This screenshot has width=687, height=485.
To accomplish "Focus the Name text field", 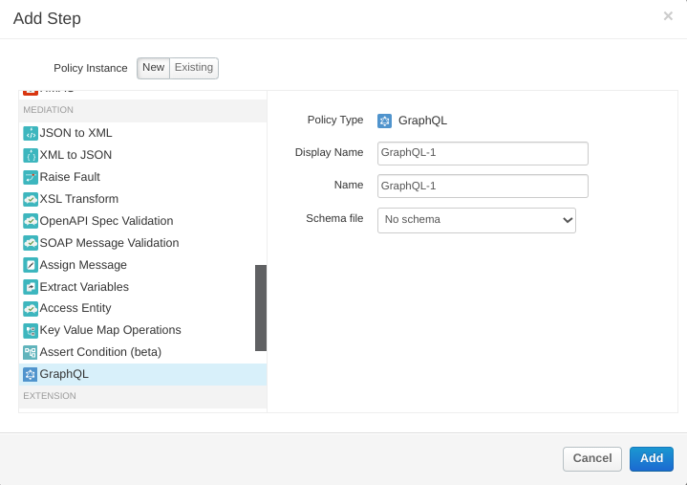I will (x=483, y=186).
